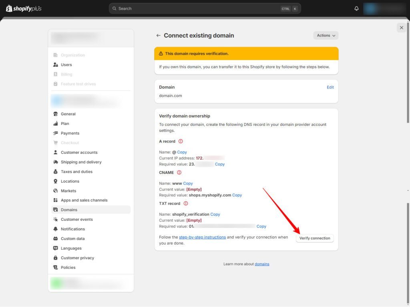Click the Customer events cursor icon
This screenshot has width=410, height=307.
click(55, 219)
